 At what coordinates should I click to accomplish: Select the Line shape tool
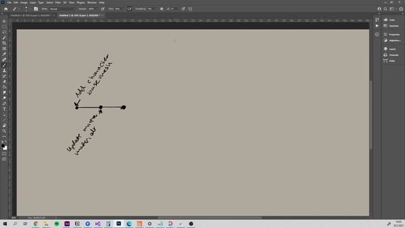pos(4,120)
